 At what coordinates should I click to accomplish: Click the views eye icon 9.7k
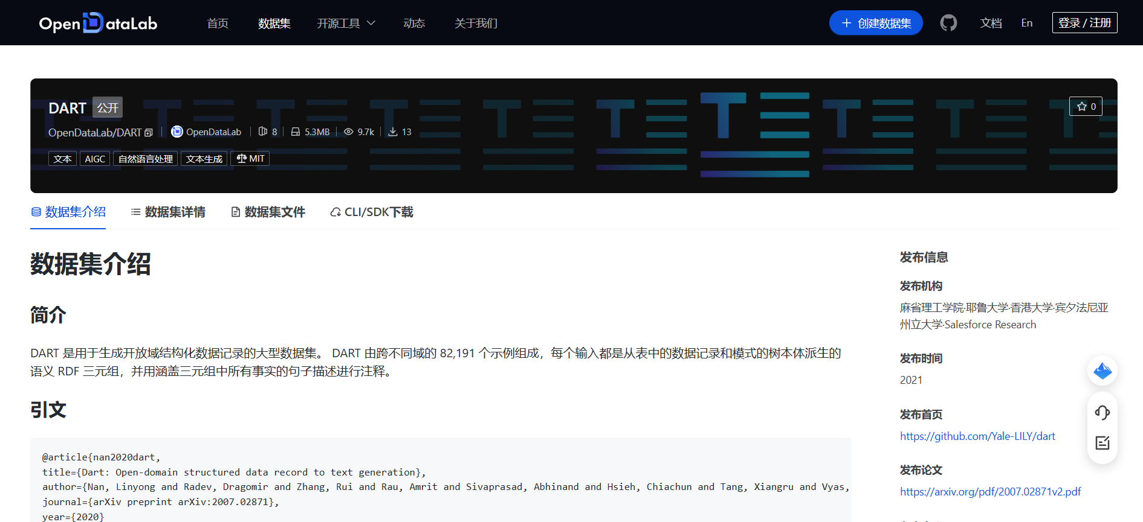click(x=348, y=132)
